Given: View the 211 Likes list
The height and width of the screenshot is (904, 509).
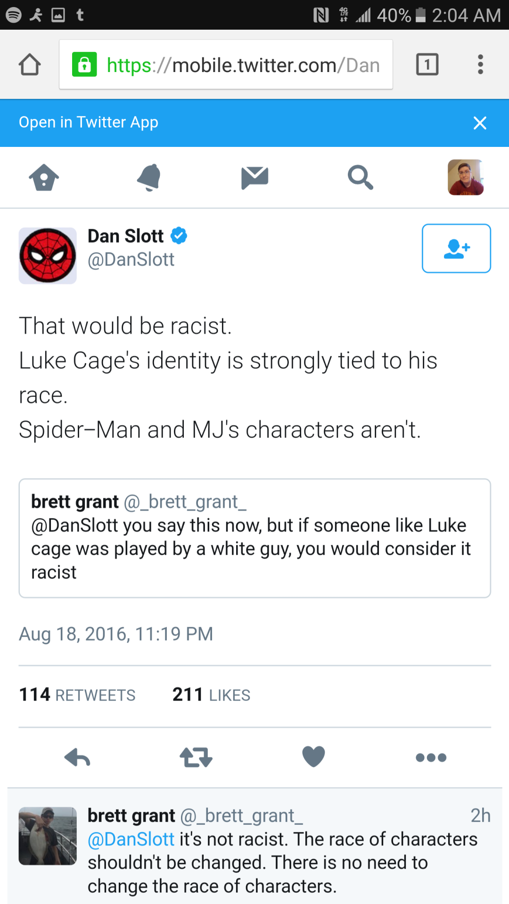Looking at the screenshot, I should 211,695.
